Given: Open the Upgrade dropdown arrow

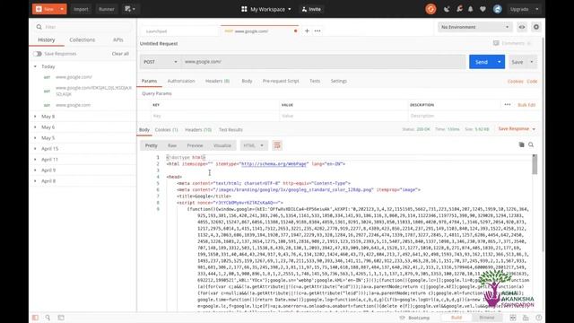Looking at the screenshot, I should pyautogui.click(x=537, y=9).
